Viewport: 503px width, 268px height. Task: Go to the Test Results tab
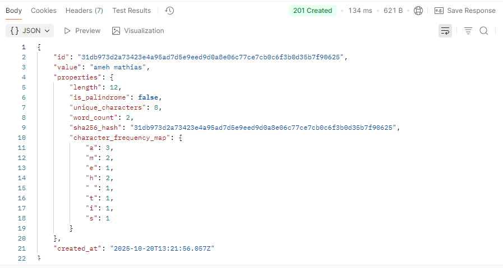tap(131, 11)
